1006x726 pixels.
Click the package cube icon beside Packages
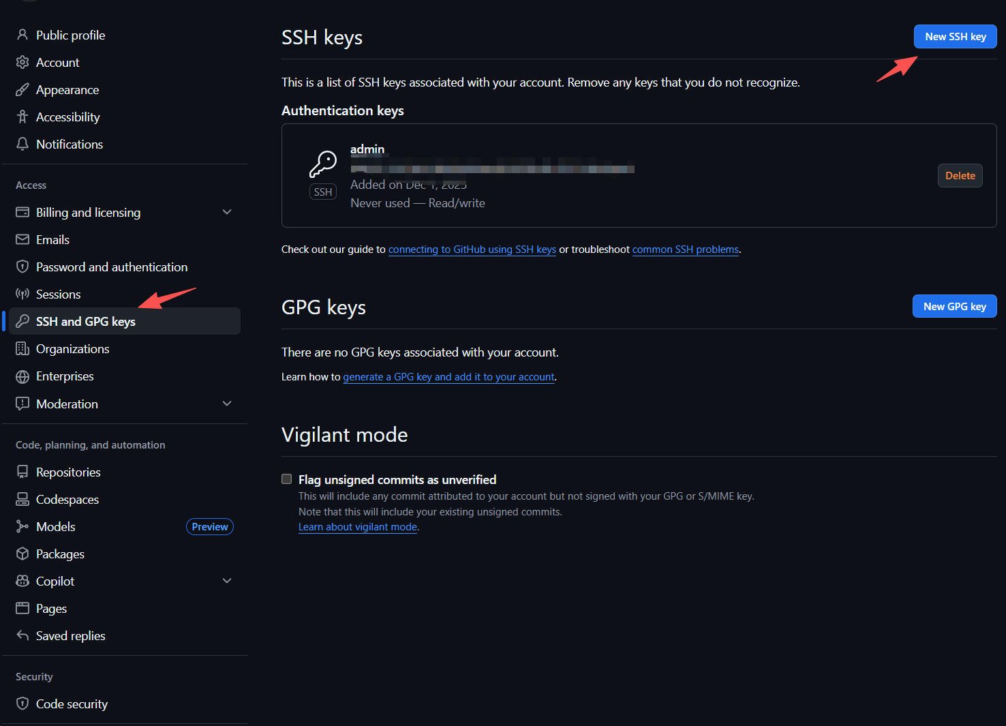[22, 554]
